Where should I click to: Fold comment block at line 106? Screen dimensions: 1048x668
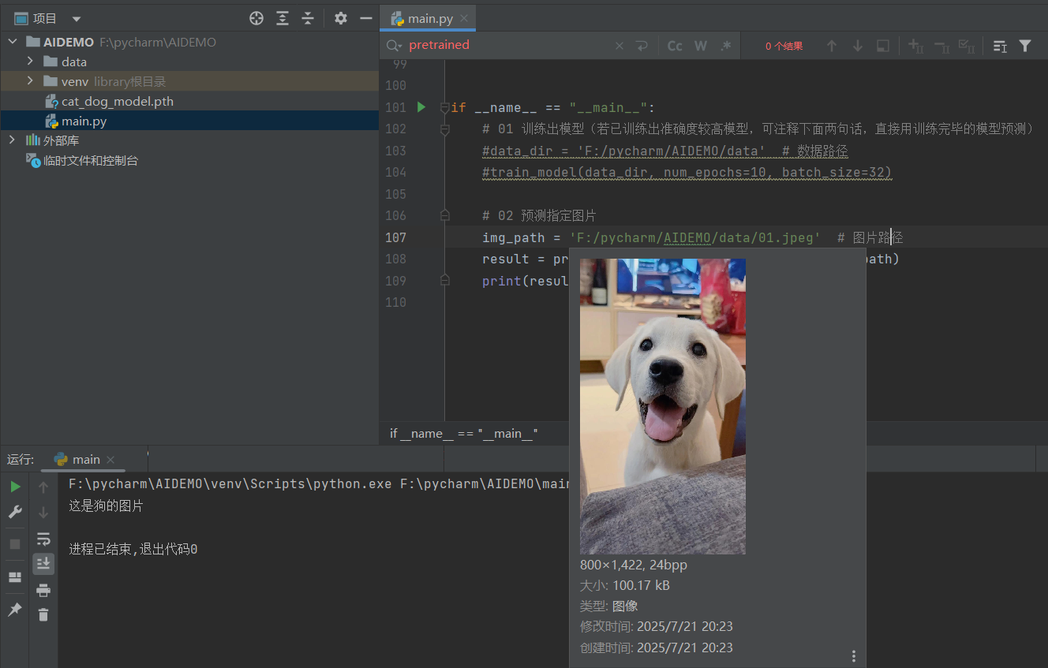(444, 215)
